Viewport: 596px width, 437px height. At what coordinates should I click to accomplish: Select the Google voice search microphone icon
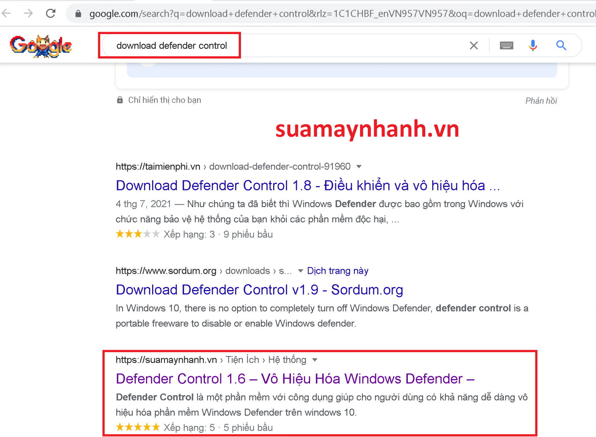click(533, 45)
